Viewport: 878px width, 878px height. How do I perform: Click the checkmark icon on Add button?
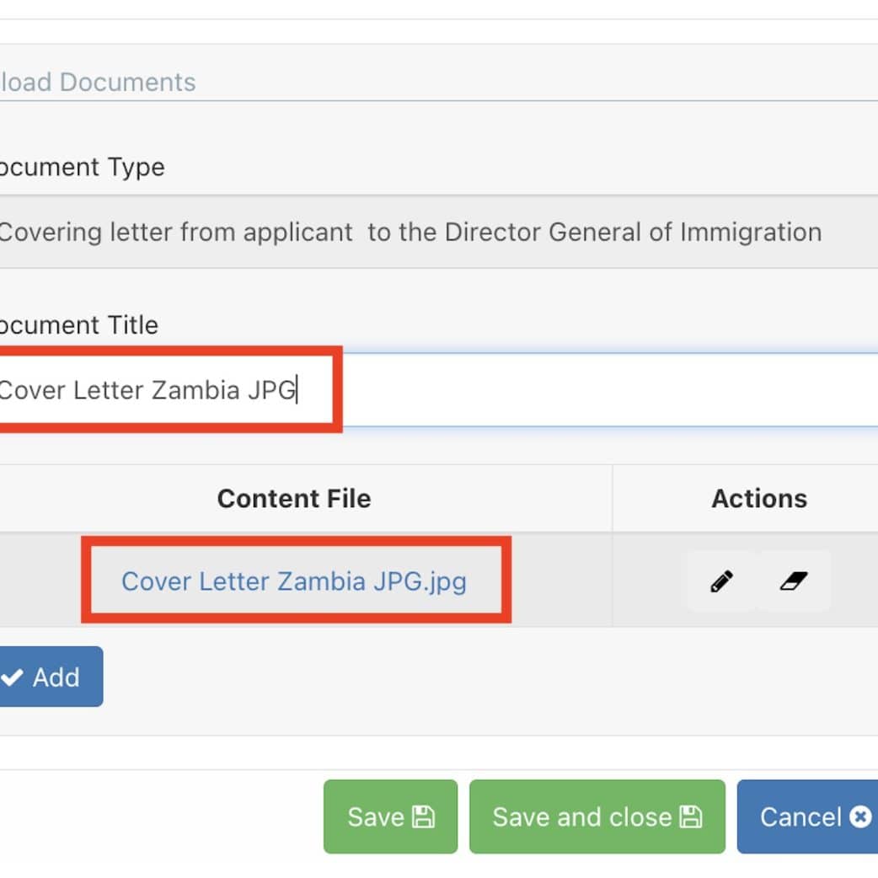pos(13,677)
